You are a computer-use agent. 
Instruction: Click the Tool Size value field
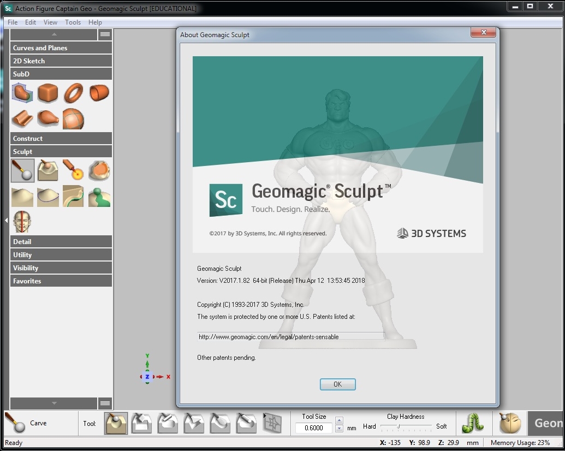pos(314,428)
